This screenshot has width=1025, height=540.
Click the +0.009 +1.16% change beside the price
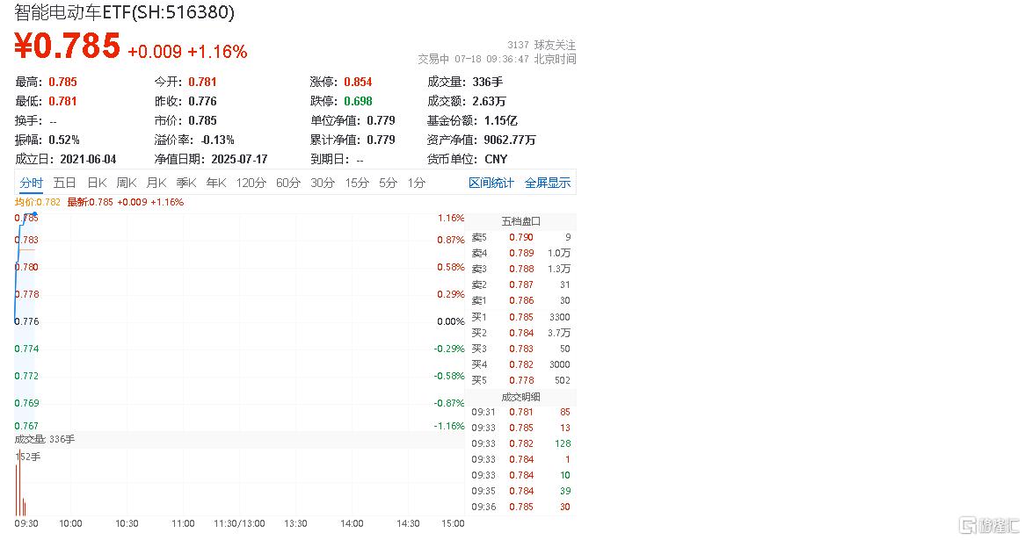tap(187, 52)
